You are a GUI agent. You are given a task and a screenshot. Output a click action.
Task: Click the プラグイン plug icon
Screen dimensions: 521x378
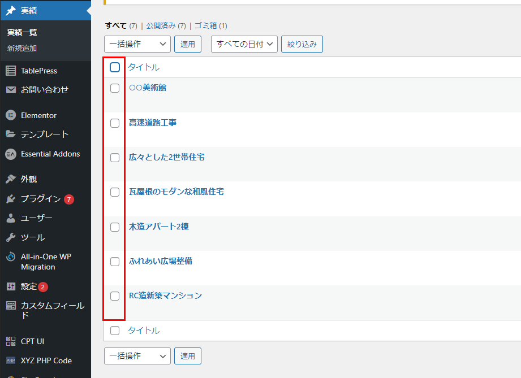point(11,199)
